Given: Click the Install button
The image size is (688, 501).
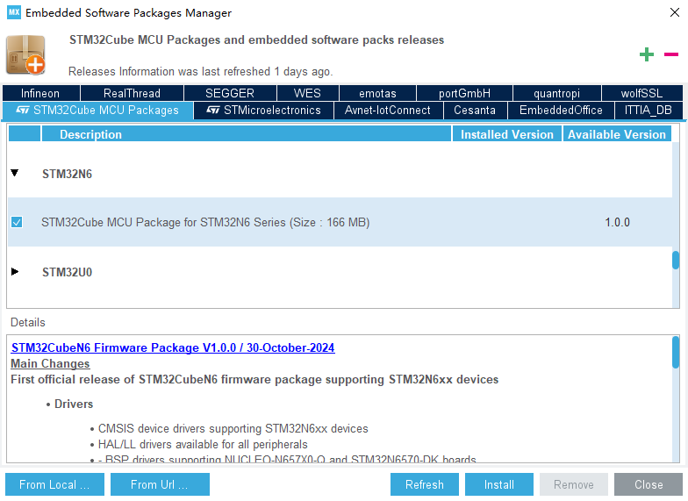Looking at the screenshot, I should click(498, 484).
